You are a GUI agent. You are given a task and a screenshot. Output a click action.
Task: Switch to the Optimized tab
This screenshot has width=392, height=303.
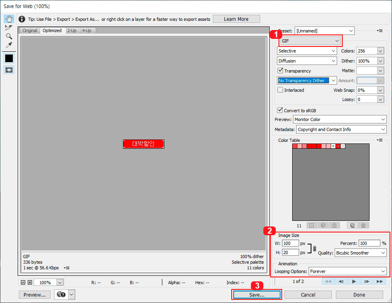point(52,30)
